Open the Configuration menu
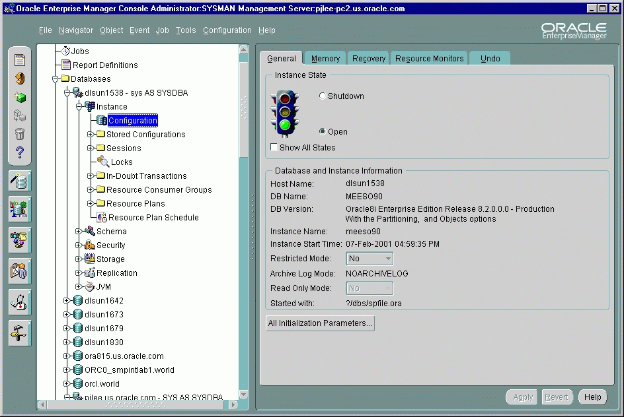This screenshot has width=624, height=417. pyautogui.click(x=227, y=30)
